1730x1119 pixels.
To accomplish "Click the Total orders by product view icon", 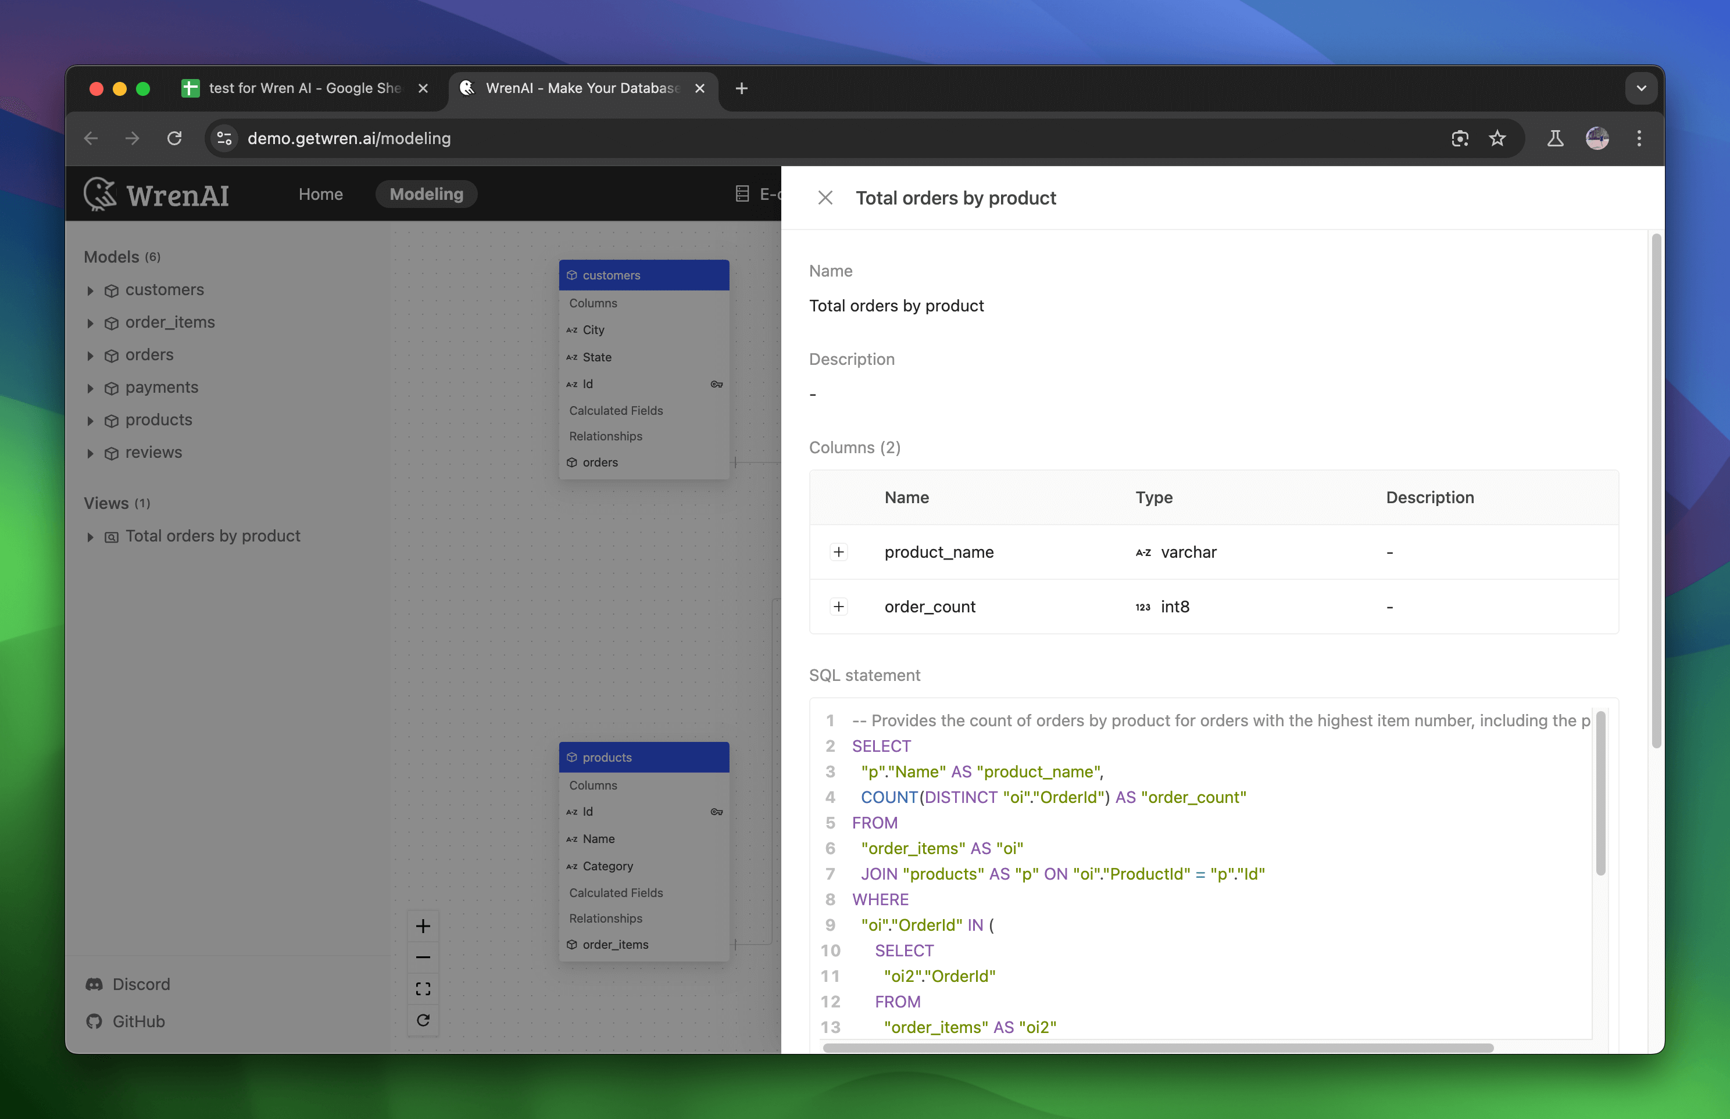I will [x=112, y=536].
